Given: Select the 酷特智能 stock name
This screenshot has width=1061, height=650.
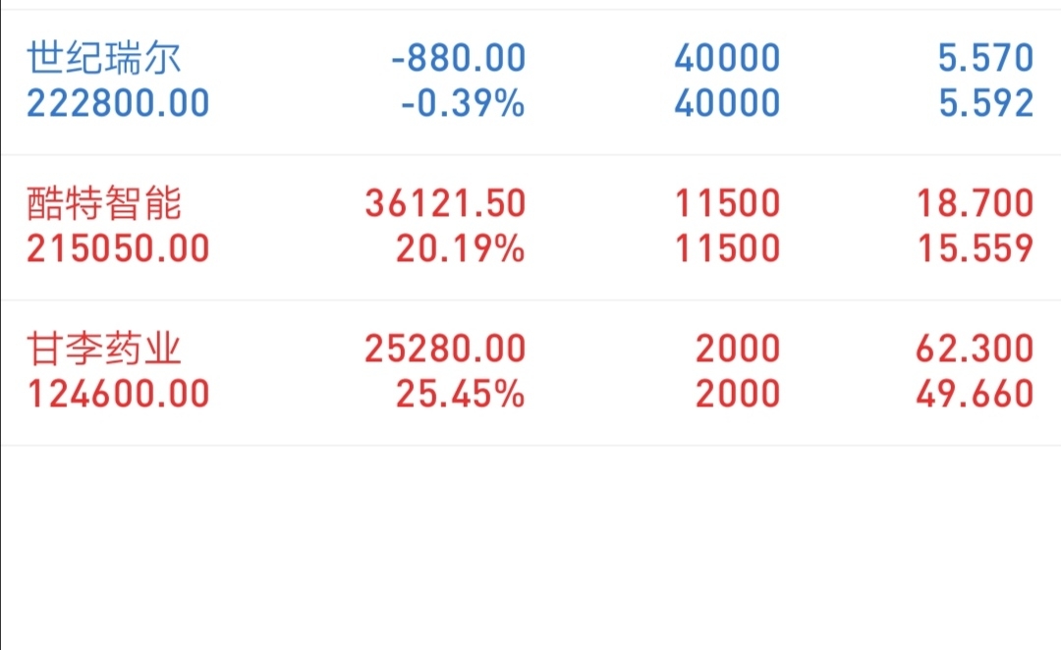Looking at the screenshot, I should [104, 203].
